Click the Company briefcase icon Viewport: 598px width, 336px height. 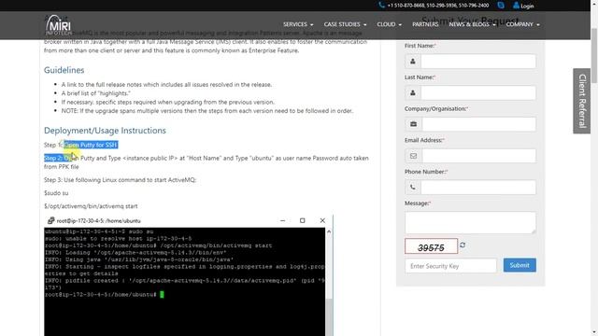pyautogui.click(x=413, y=124)
